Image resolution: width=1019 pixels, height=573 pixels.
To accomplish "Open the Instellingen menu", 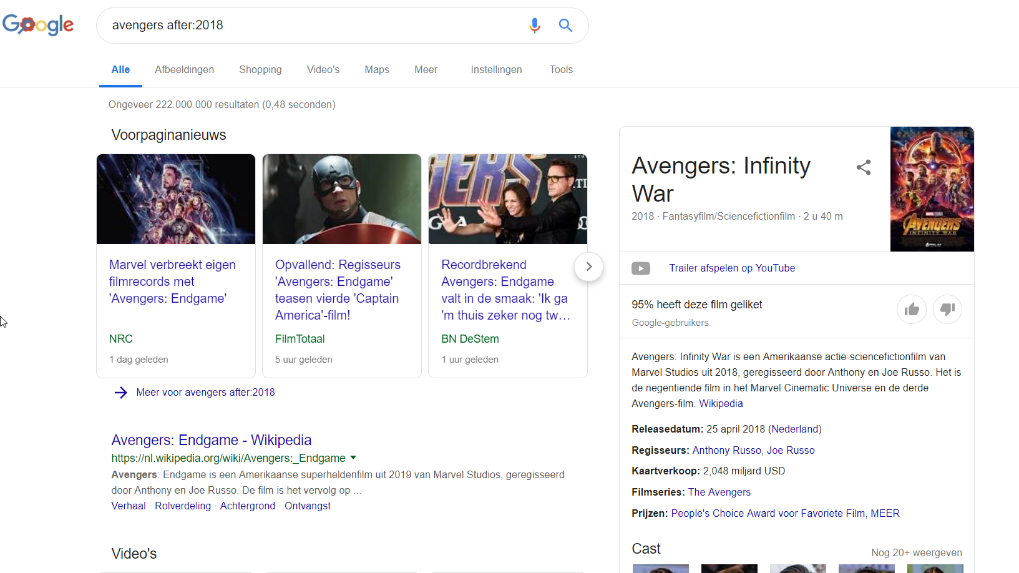I will pyautogui.click(x=496, y=70).
